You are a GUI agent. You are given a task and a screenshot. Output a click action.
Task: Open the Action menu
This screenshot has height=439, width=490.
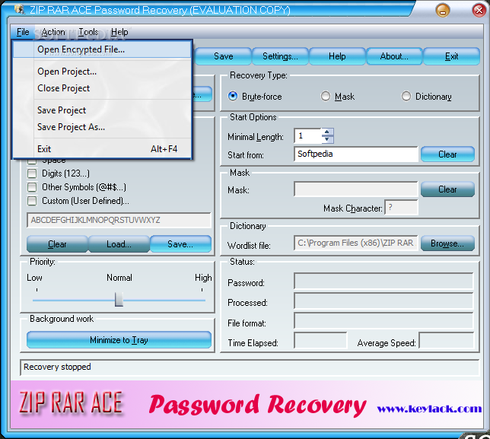[53, 32]
